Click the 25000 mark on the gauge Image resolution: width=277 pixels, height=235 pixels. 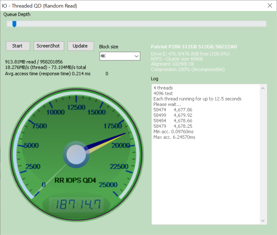108,185
